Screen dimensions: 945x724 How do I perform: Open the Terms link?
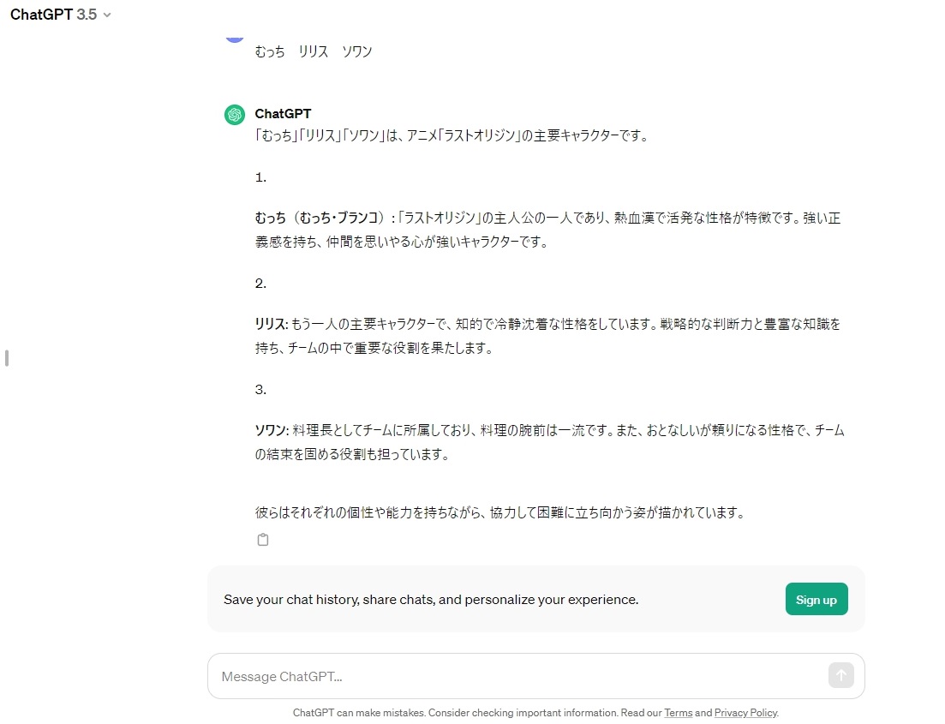click(x=678, y=713)
